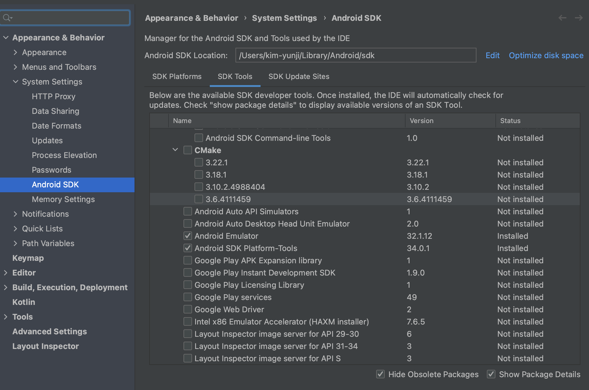Open Keymap settings
589x390 pixels.
(x=28, y=258)
